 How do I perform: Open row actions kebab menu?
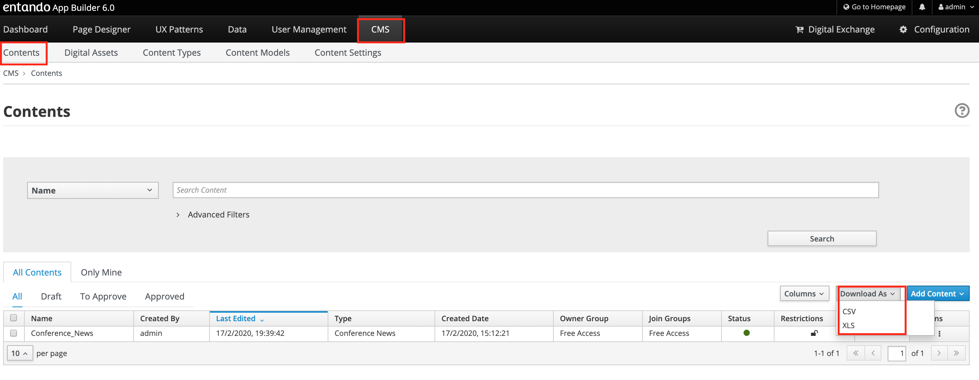pos(939,334)
